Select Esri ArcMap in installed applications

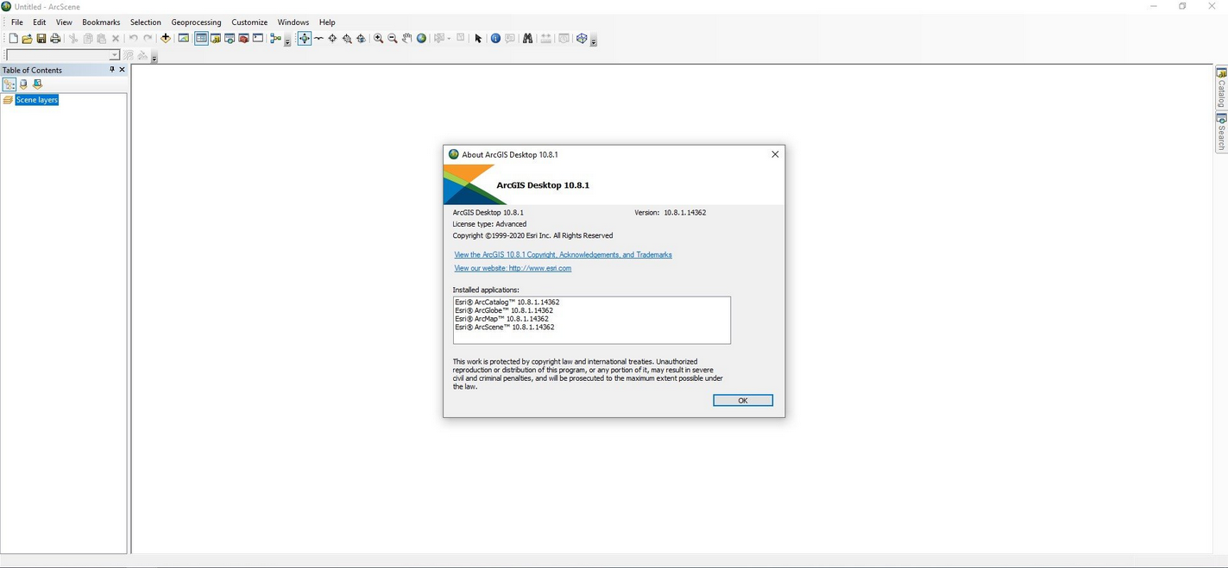click(x=501, y=319)
